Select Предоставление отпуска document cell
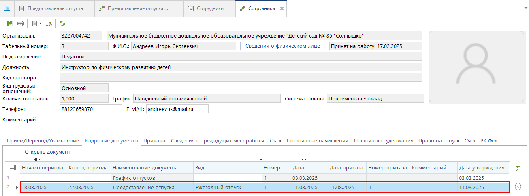This screenshot has width=529, height=196. 152,187
